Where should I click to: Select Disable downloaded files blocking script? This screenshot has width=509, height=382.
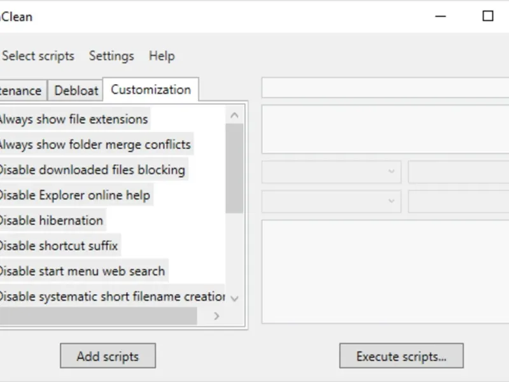(92, 170)
